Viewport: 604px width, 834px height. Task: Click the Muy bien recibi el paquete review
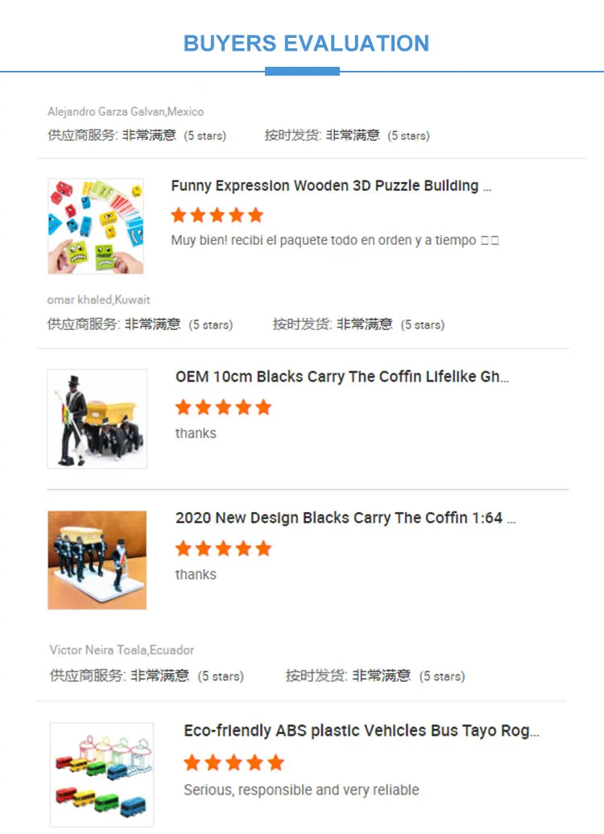click(335, 241)
